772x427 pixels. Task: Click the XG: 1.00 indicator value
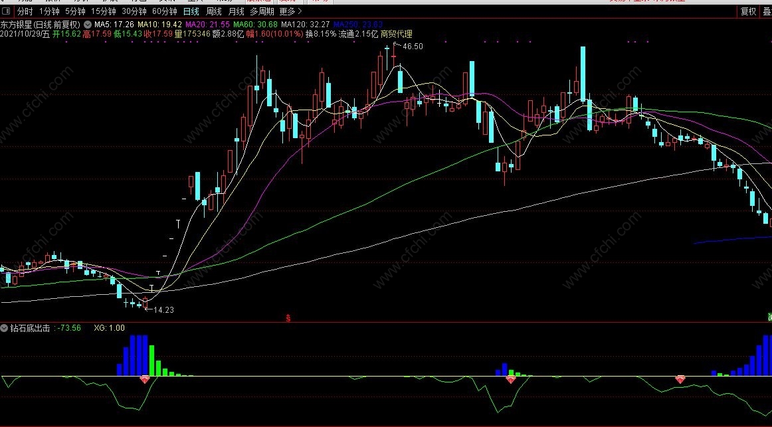[110, 328]
